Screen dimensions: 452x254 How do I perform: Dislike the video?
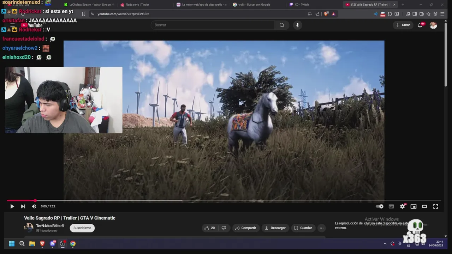[x=224, y=228]
